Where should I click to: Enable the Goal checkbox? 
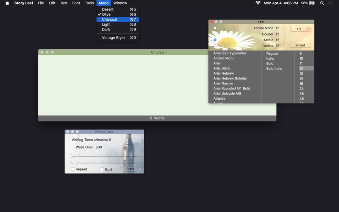102,169
